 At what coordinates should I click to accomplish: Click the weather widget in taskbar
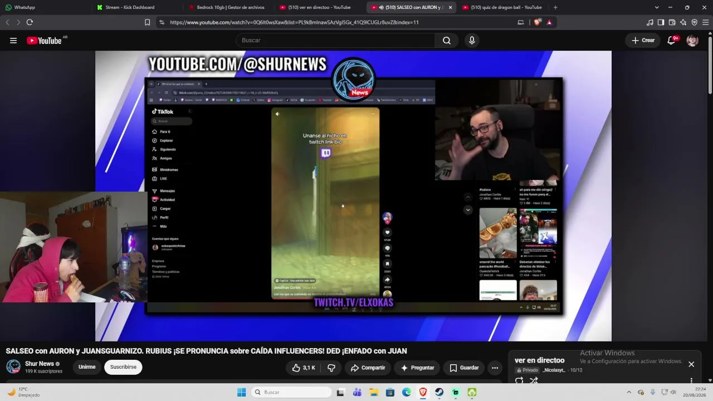24,392
